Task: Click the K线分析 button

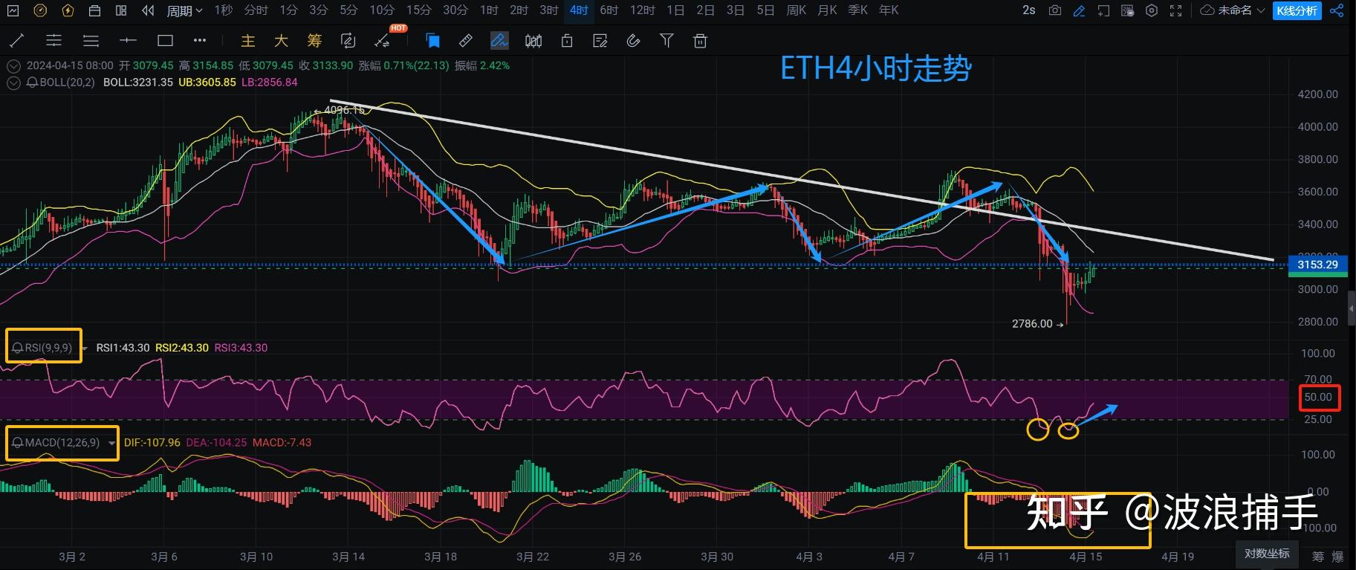Action: (x=1297, y=10)
